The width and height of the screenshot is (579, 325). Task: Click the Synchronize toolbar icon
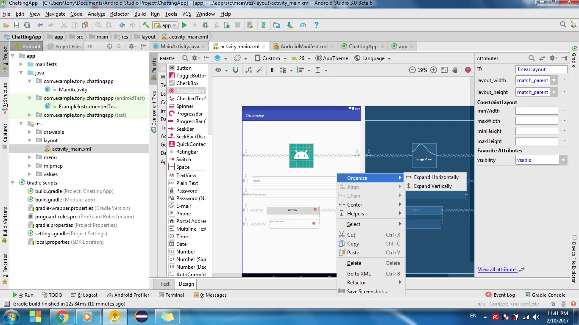pyautogui.click(x=27, y=25)
